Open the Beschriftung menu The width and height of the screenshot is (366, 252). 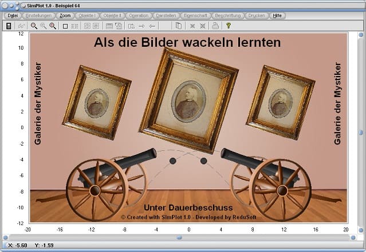tap(228, 15)
